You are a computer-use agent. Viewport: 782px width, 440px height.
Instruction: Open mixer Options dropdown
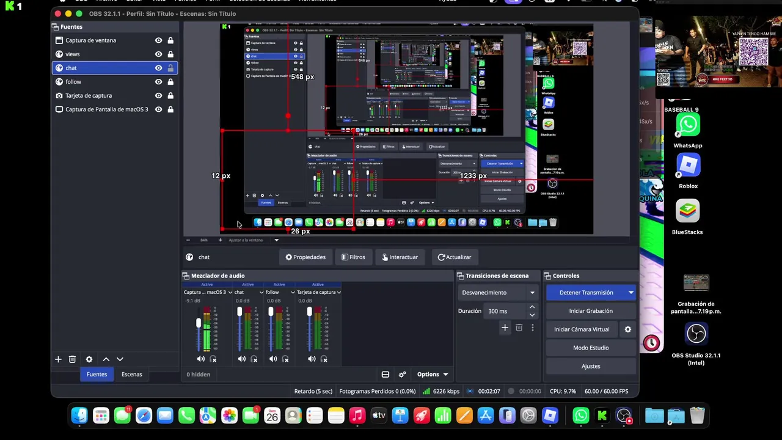pos(433,375)
